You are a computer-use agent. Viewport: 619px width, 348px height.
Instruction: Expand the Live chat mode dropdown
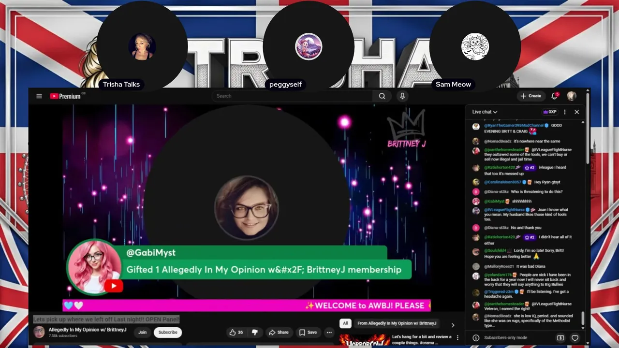[x=485, y=112]
